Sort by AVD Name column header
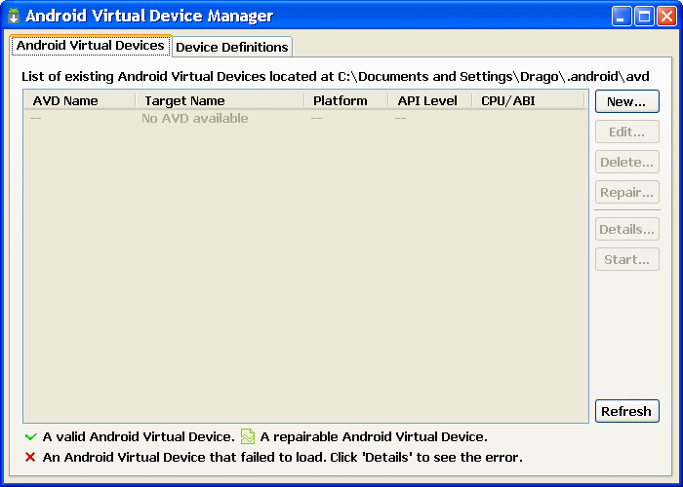 click(x=80, y=100)
